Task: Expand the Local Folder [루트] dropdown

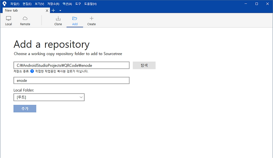Action: point(49,97)
